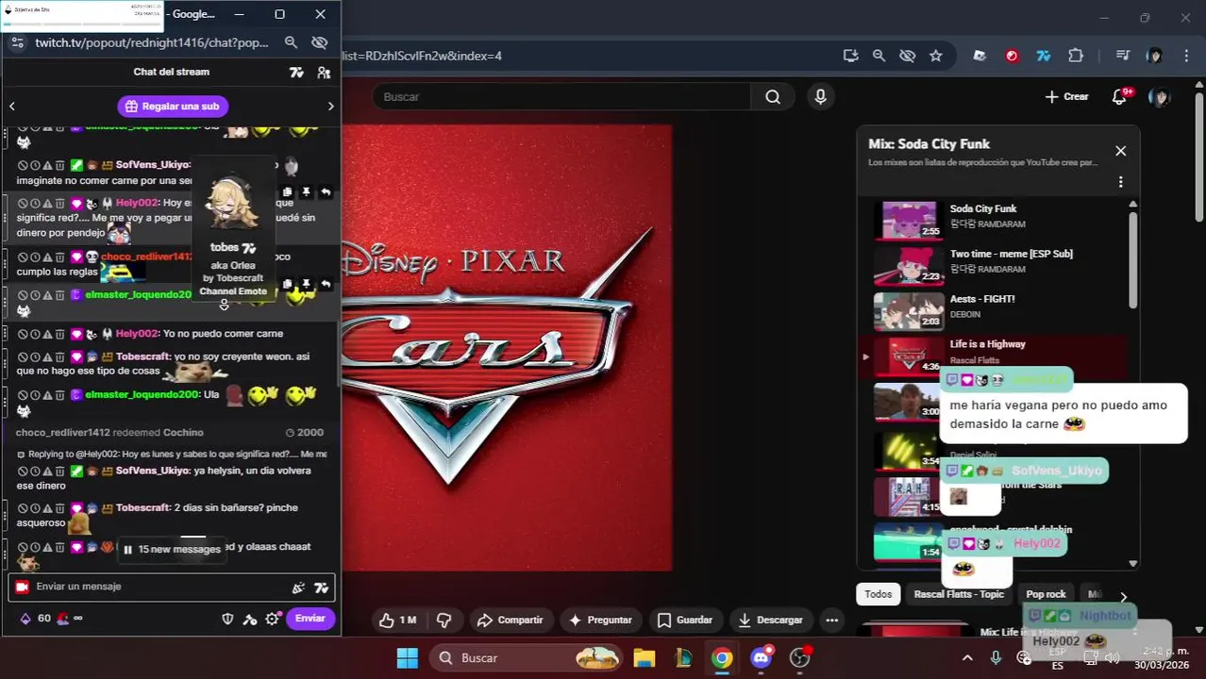Viewport: 1206px width, 679px height.
Task: Share the video with Compartir
Action: coord(510,621)
